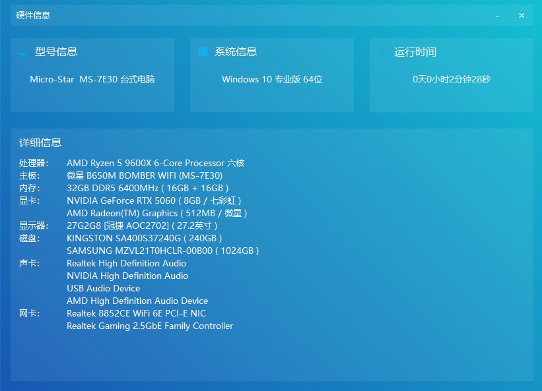Click the 内存 label

[x=30, y=188]
